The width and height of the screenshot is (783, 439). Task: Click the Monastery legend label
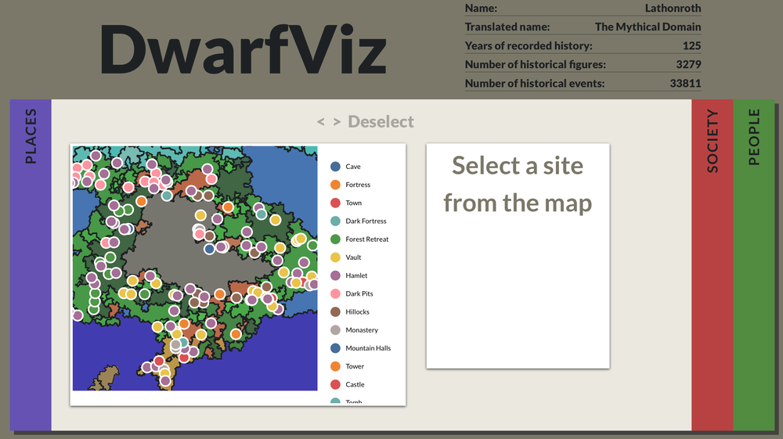tap(361, 330)
